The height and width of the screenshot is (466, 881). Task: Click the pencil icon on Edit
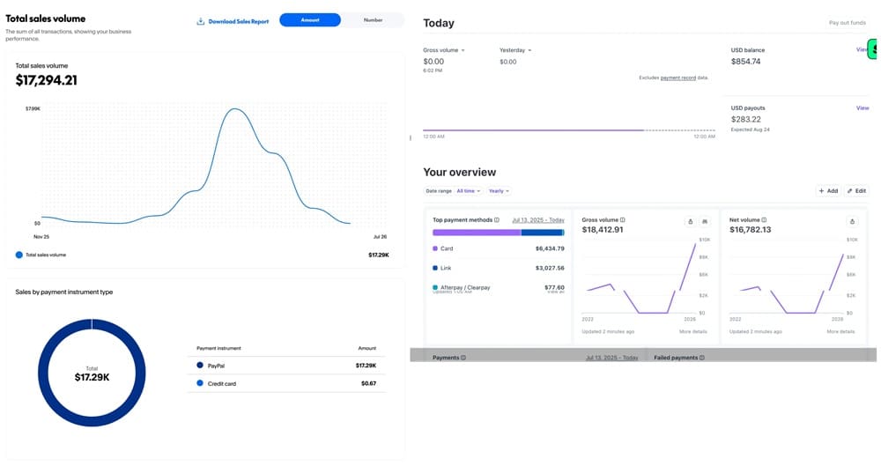[849, 191]
